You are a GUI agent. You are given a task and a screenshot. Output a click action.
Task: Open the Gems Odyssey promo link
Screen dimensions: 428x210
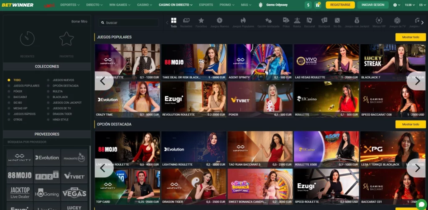tap(273, 5)
